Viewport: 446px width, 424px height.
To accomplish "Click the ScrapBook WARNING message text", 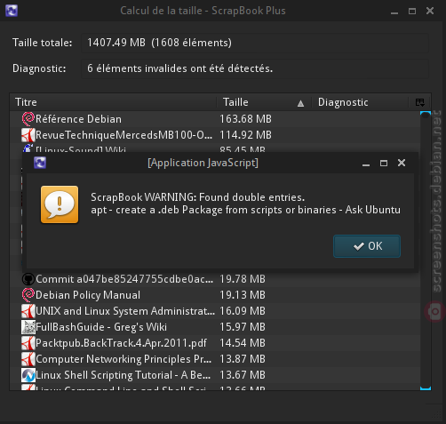I will [x=198, y=197].
